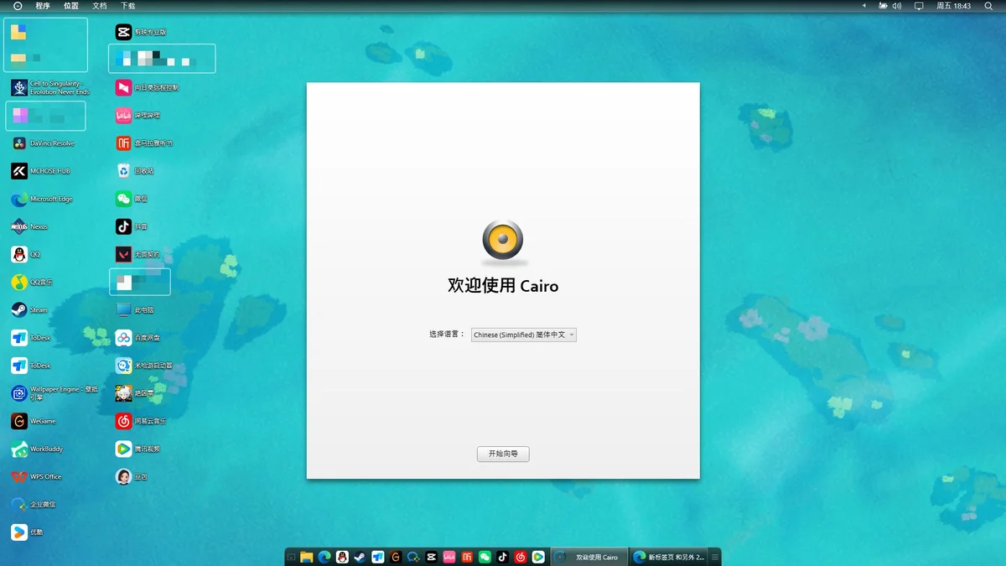Open the 位置 menu in the top bar
The image size is (1006, 566).
point(71,6)
